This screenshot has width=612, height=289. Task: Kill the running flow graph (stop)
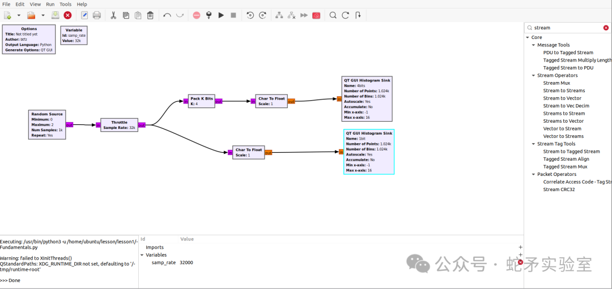(233, 15)
